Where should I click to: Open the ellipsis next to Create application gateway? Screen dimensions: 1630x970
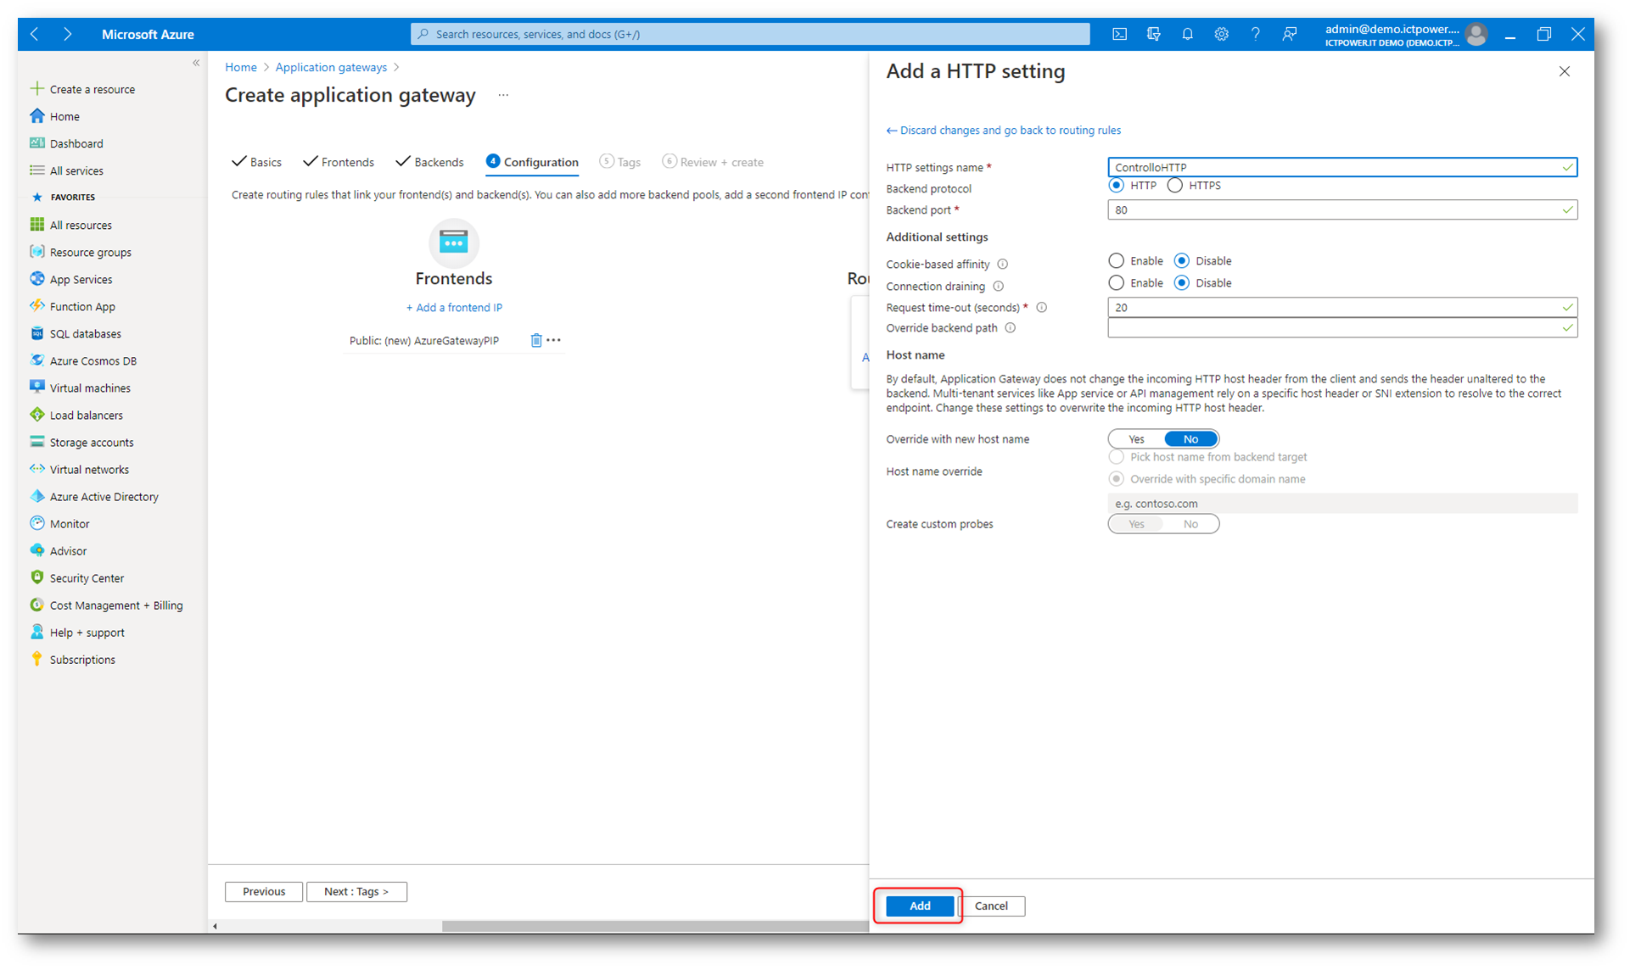click(503, 95)
